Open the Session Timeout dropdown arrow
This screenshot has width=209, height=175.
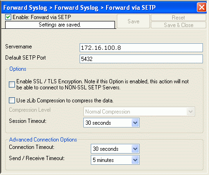coord(135,123)
